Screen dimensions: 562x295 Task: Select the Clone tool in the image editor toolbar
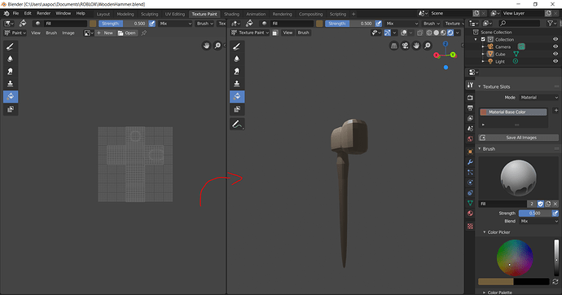point(11,84)
